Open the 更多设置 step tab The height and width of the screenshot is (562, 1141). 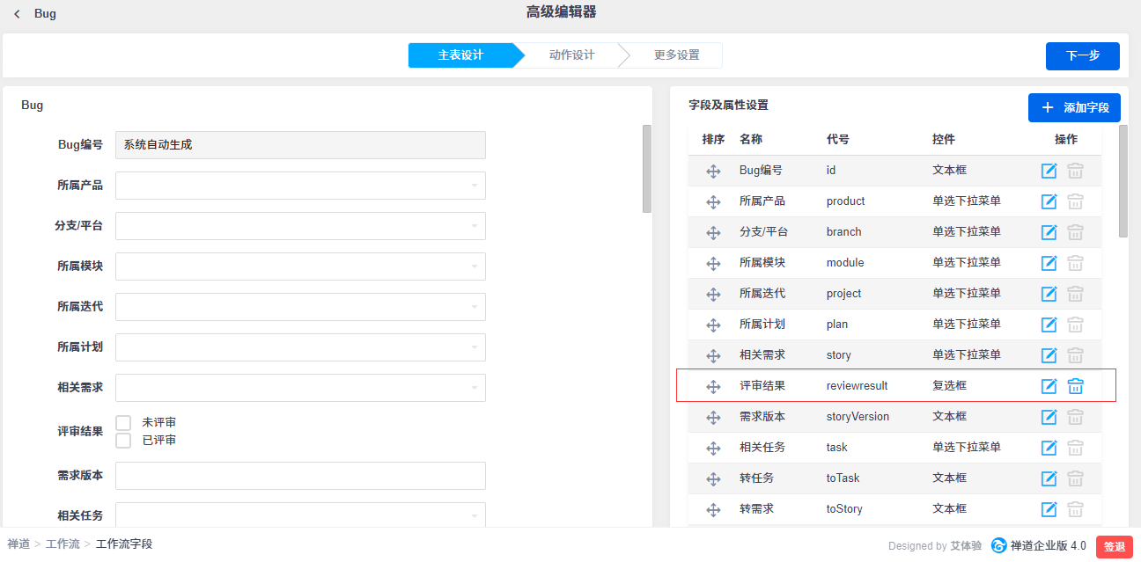pyautogui.click(x=676, y=55)
